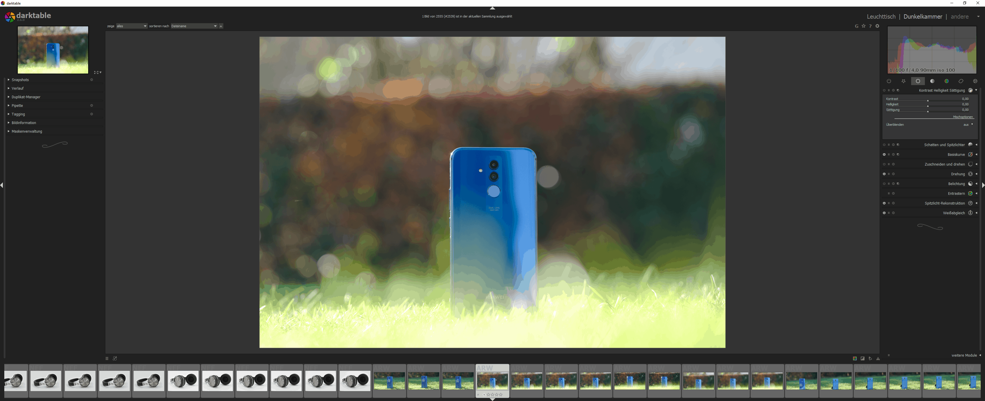Toggle raw overexposed indicator colored square icon
The width and height of the screenshot is (985, 401).
click(x=855, y=359)
